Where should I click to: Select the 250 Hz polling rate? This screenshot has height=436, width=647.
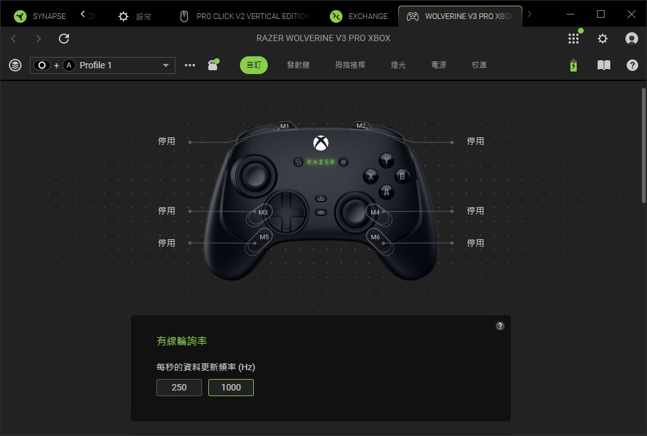click(x=179, y=387)
